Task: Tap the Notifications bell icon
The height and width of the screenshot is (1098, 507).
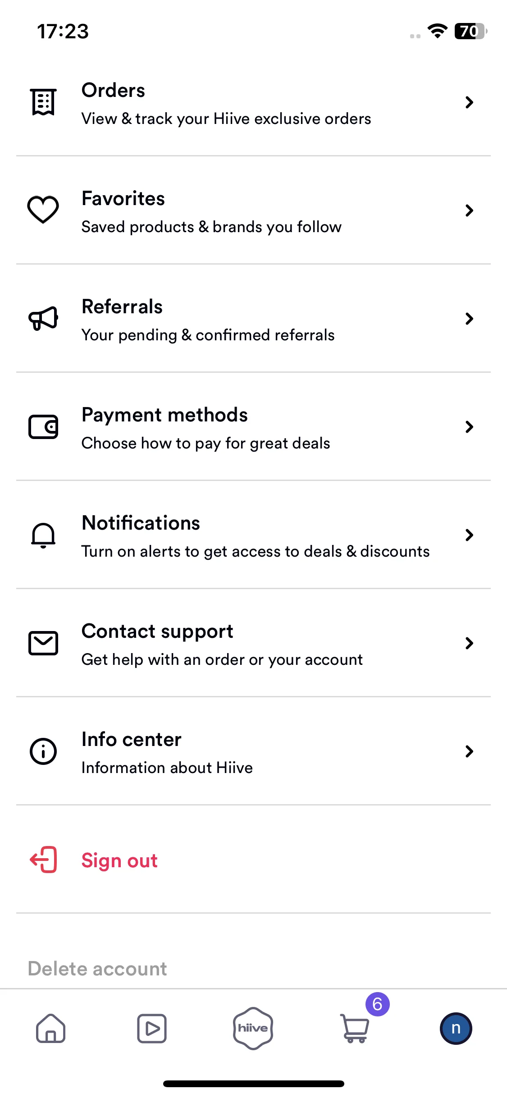Action: point(43,535)
